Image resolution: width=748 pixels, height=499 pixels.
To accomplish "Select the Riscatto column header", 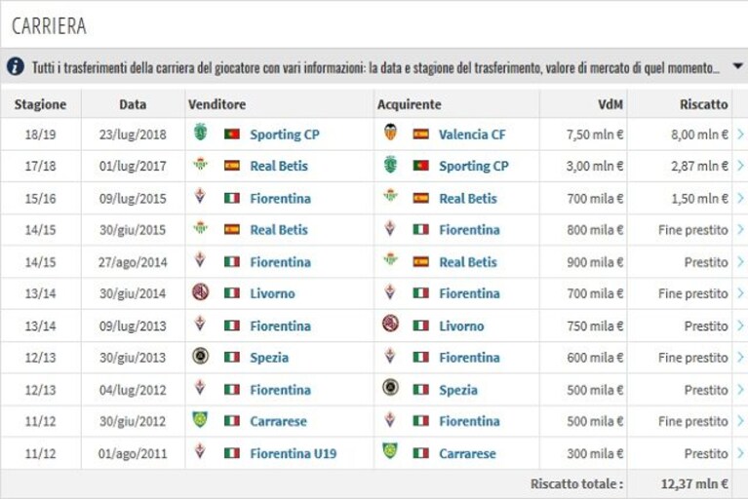I will click(704, 104).
